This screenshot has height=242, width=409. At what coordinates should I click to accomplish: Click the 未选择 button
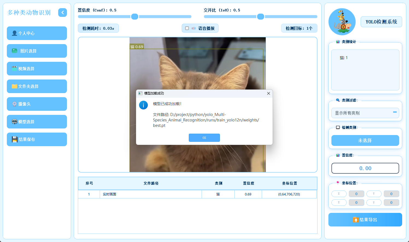coord(365,140)
